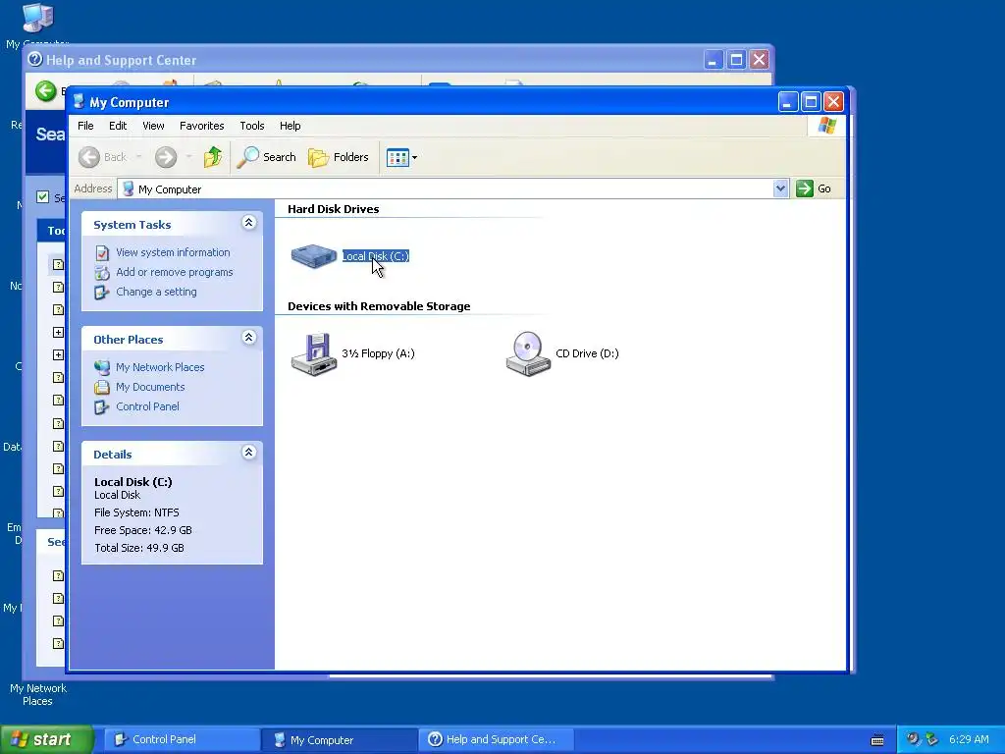Screen dimensions: 1005x754
Task: Click Free Space: 42.9 GB text
Action: click(x=143, y=530)
